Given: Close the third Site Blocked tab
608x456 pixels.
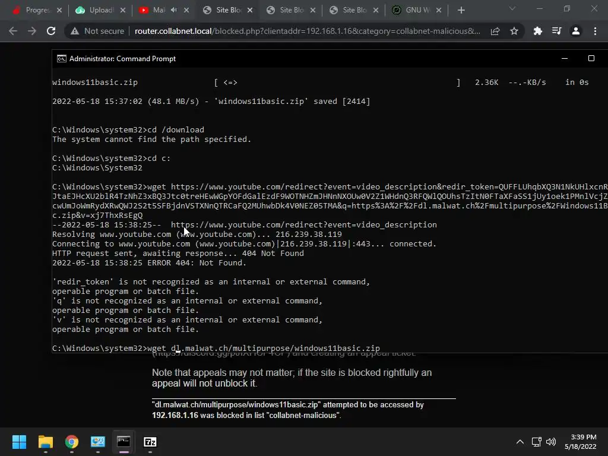Looking at the screenshot, I should tap(376, 10).
